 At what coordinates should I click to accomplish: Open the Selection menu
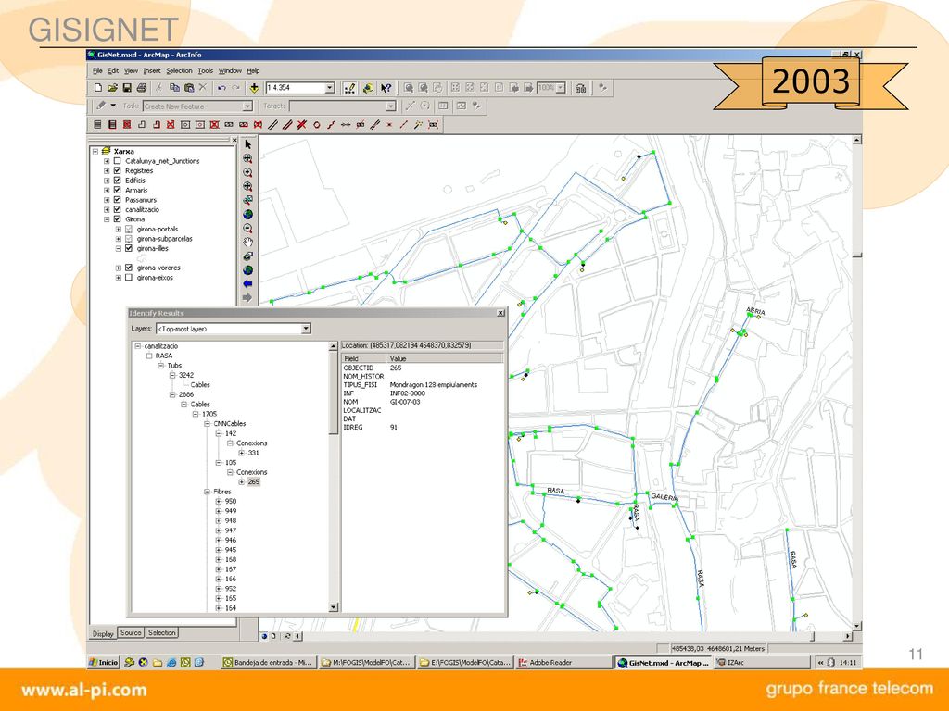179,70
